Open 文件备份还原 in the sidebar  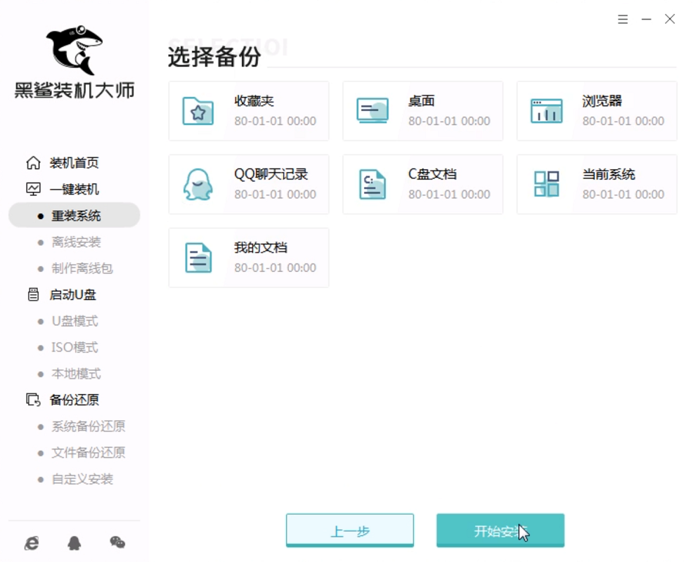[x=89, y=452]
